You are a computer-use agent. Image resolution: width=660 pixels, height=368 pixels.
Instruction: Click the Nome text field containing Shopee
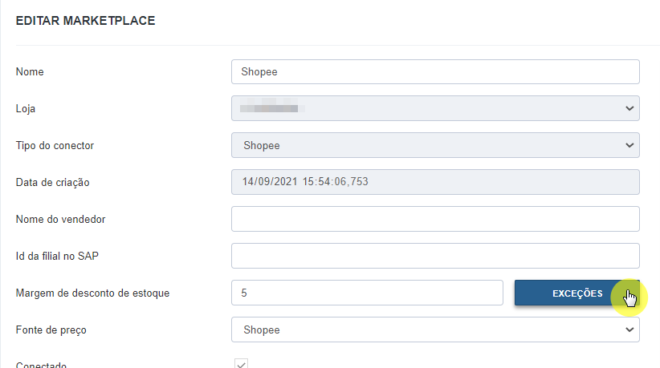(x=435, y=72)
